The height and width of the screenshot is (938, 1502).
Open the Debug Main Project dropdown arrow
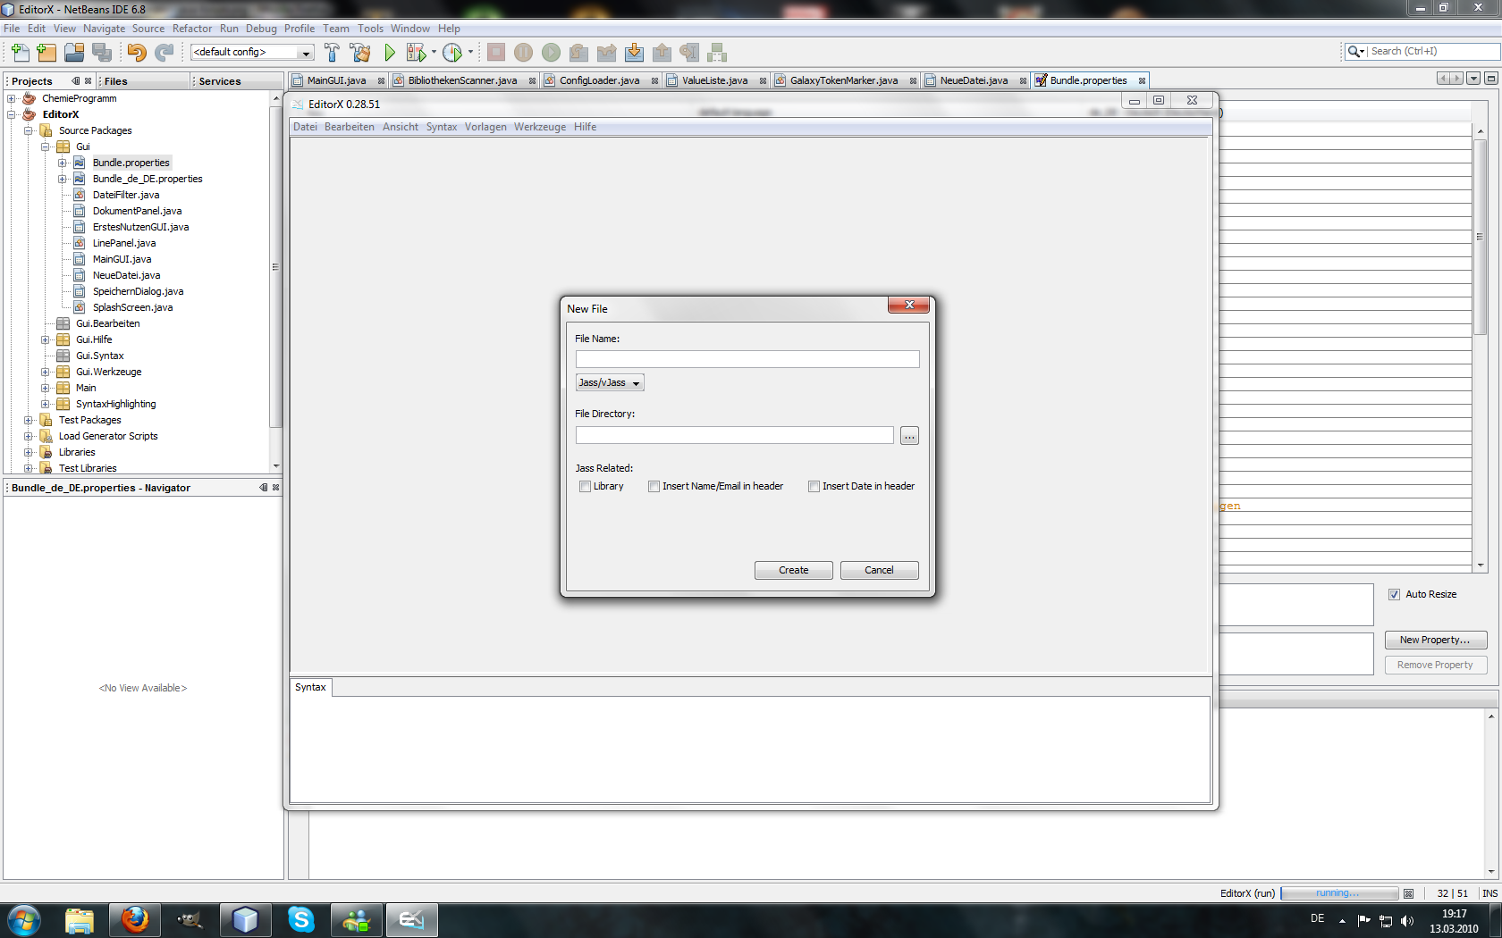click(434, 53)
